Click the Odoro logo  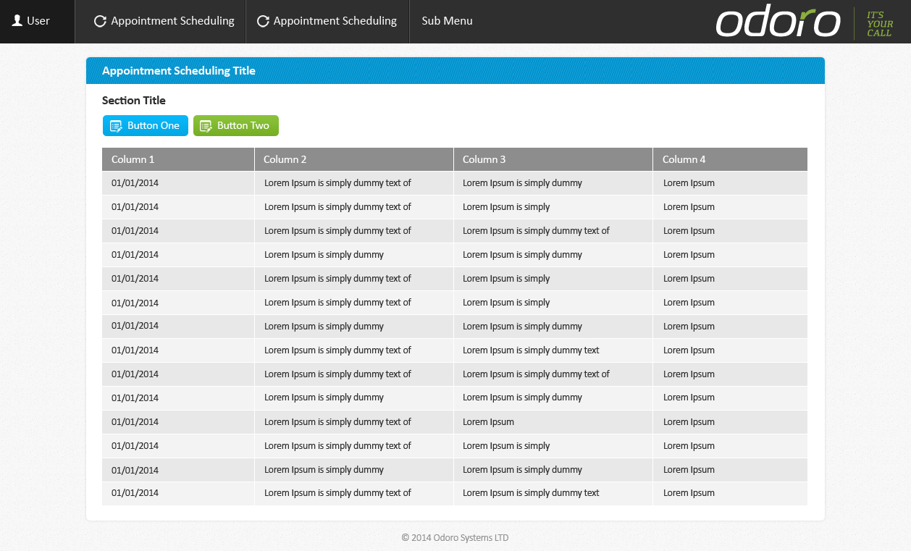click(x=778, y=22)
